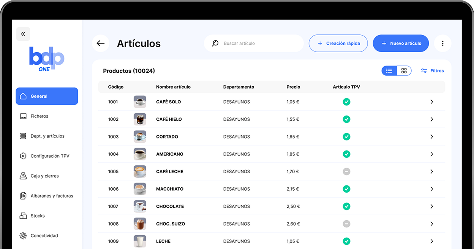
Task: Toggle Artículo TPV status for CAFÉ LECHE
Action: tap(346, 171)
